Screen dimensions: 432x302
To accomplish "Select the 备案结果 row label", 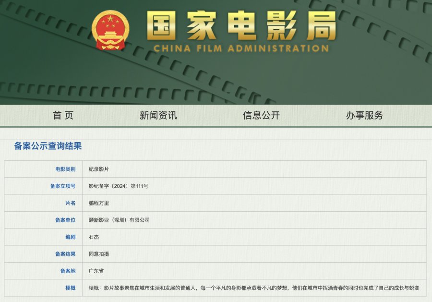I will tap(65, 254).
